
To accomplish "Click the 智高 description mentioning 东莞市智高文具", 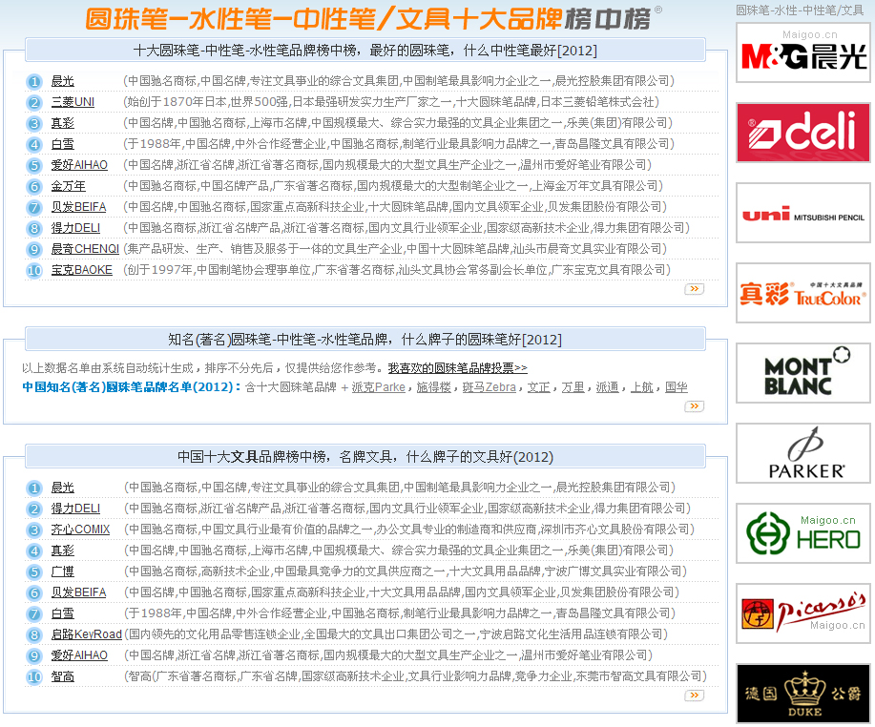I will click(x=415, y=676).
